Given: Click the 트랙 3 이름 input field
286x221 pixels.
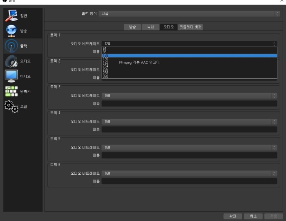Looking at the screenshot, I should pos(189,104).
